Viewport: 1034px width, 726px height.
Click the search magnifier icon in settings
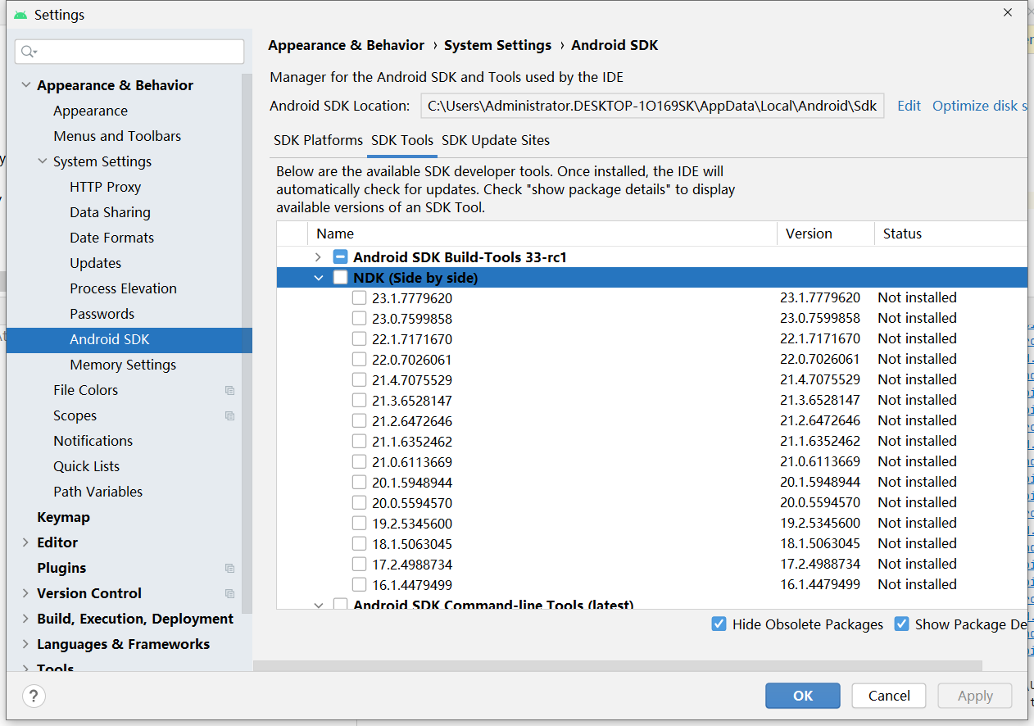[x=29, y=52]
